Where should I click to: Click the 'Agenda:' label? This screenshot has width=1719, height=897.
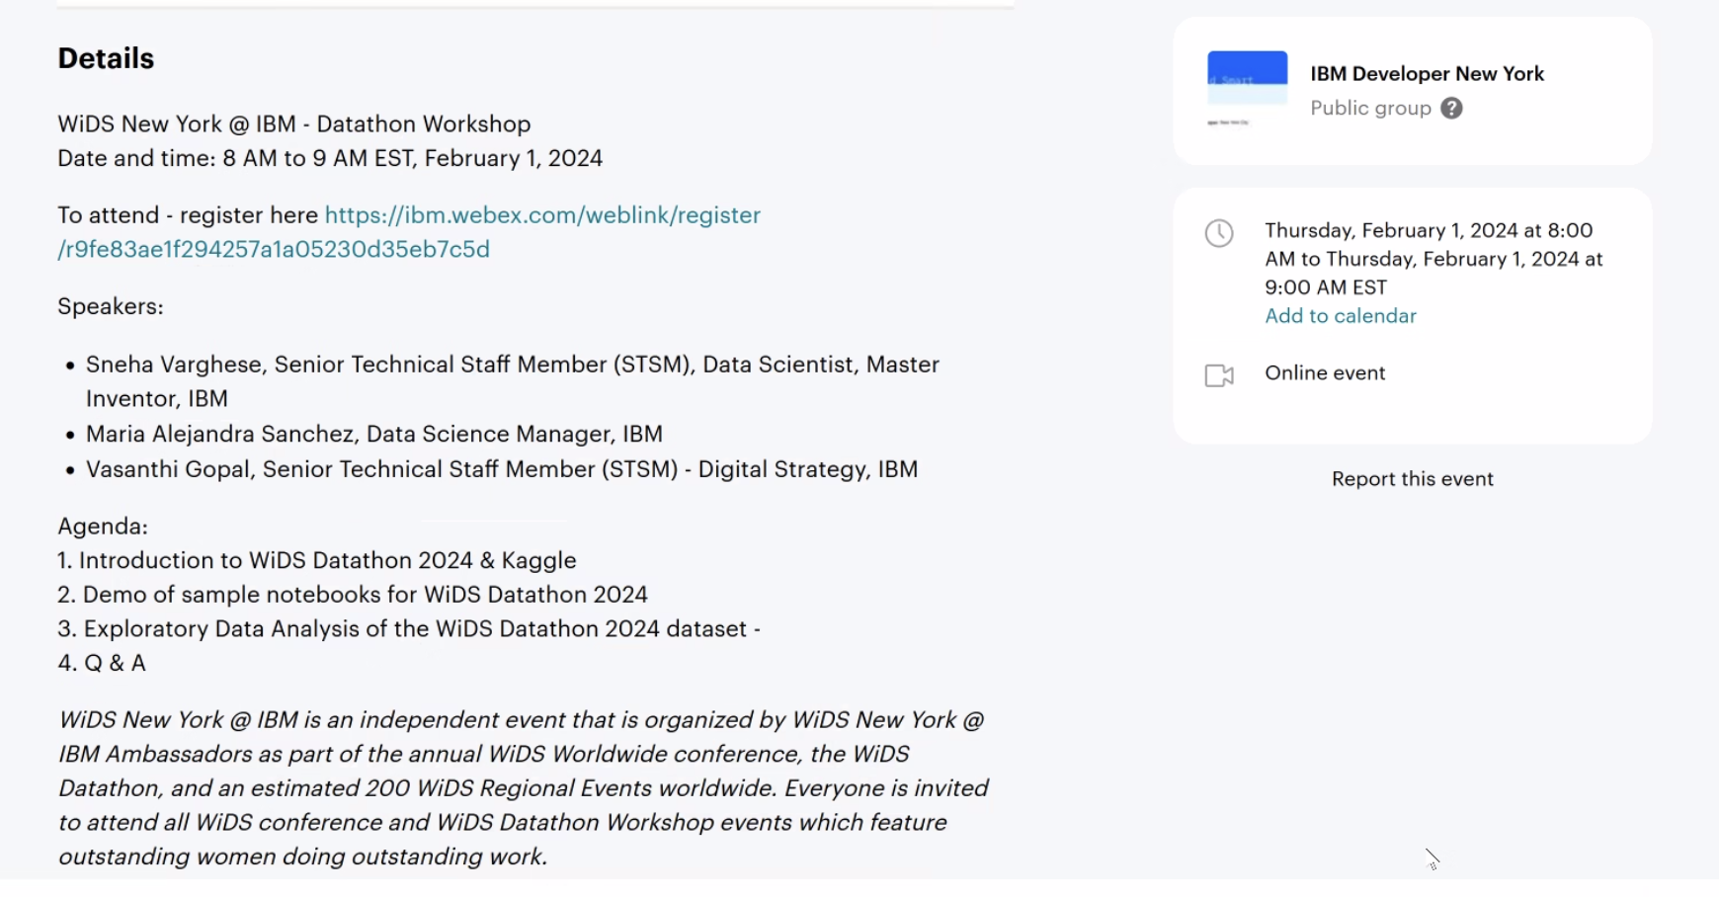click(x=103, y=527)
